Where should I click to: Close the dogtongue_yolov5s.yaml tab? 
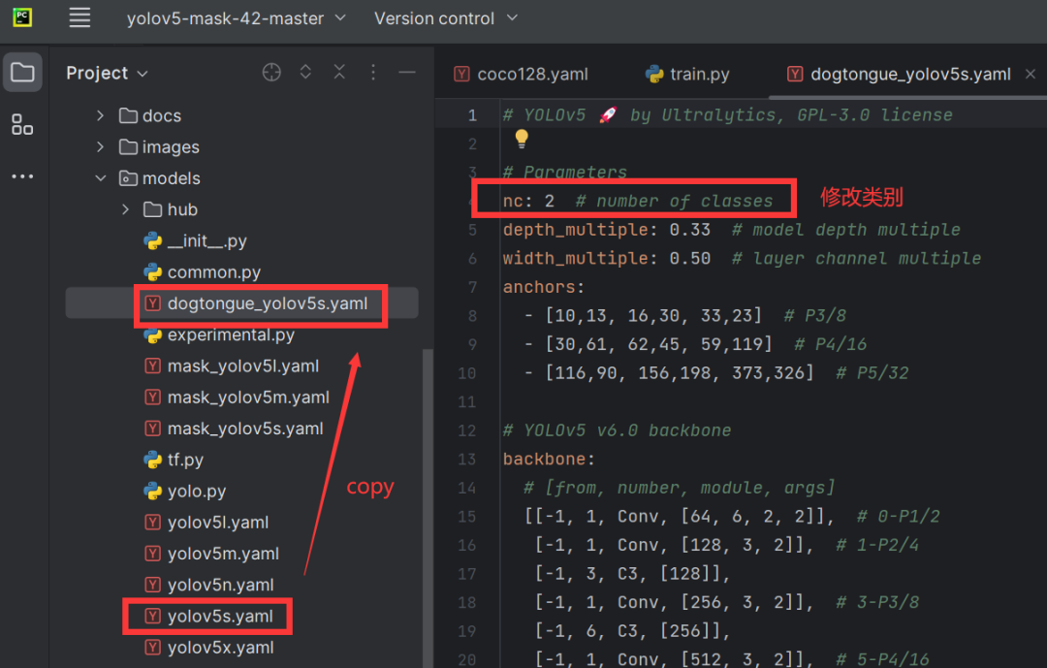(x=1031, y=74)
